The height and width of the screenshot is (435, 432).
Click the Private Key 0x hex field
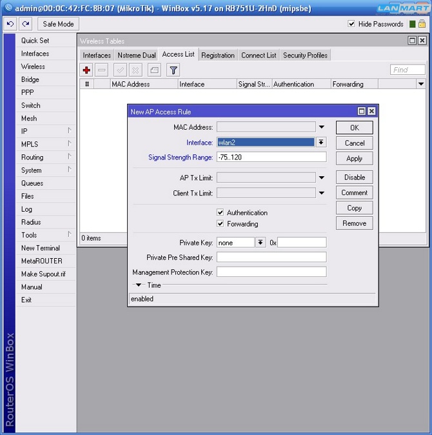point(302,243)
